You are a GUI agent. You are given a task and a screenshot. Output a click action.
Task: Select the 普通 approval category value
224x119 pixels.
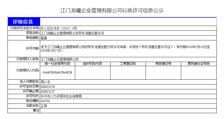pyautogui.click(x=44, y=38)
